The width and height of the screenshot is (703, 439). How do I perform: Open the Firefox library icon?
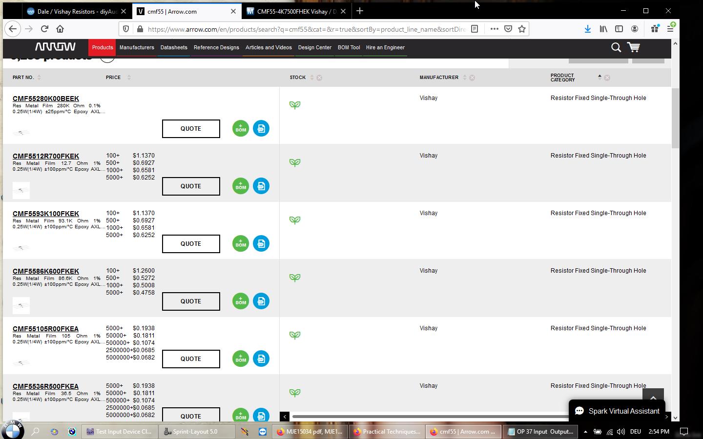603,29
